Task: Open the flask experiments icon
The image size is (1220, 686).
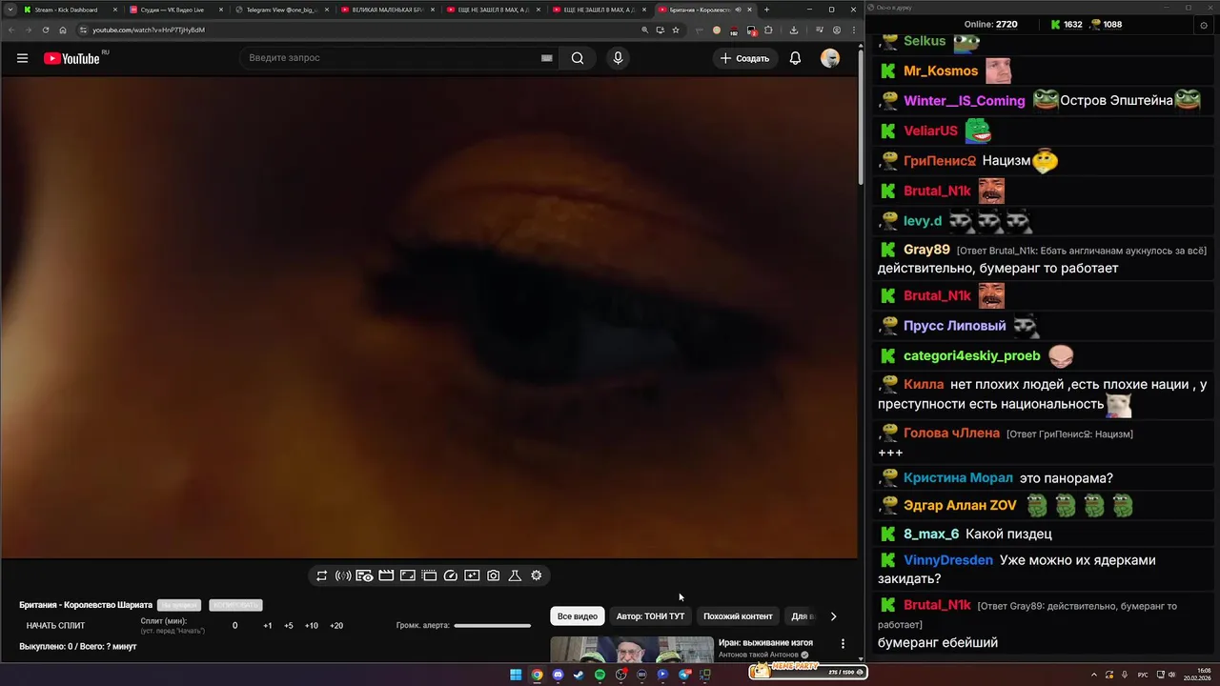Action: [x=515, y=575]
